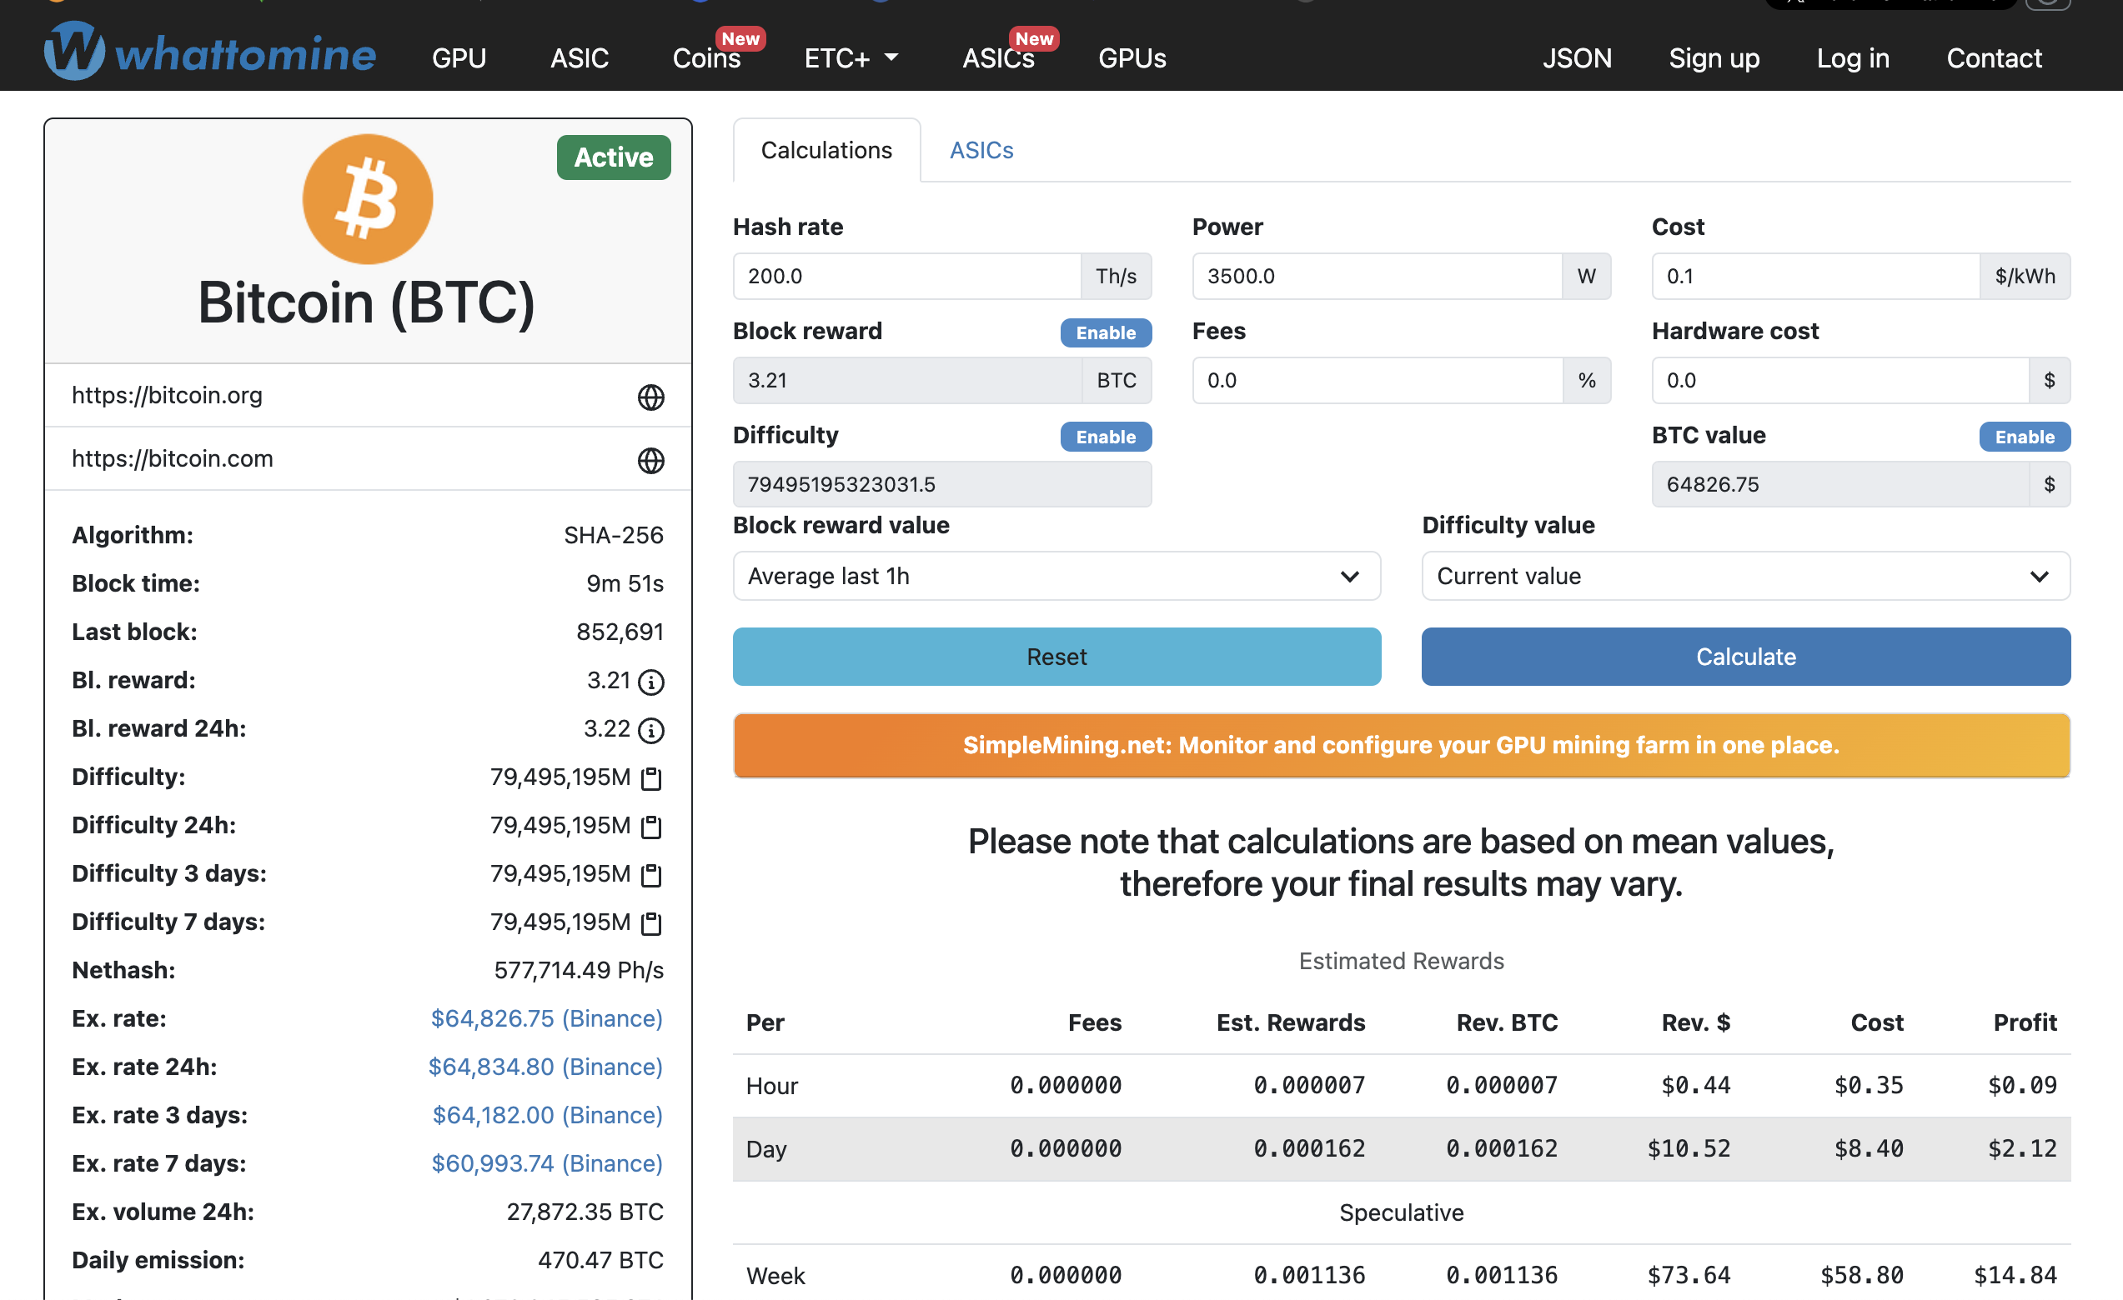The width and height of the screenshot is (2123, 1300).
Task: Enable custom Difficulty
Action: pyautogui.click(x=1106, y=437)
